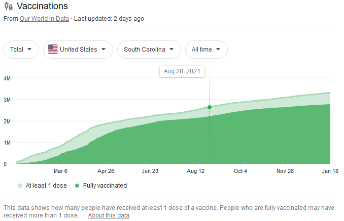The image size is (344, 221).
Task: Toggle the 'At least 1 dose' legend label
Action: click(x=46, y=186)
